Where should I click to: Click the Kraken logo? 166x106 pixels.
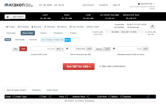tap(19, 5)
